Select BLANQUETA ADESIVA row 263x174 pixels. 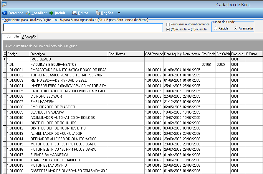click(133, 112)
